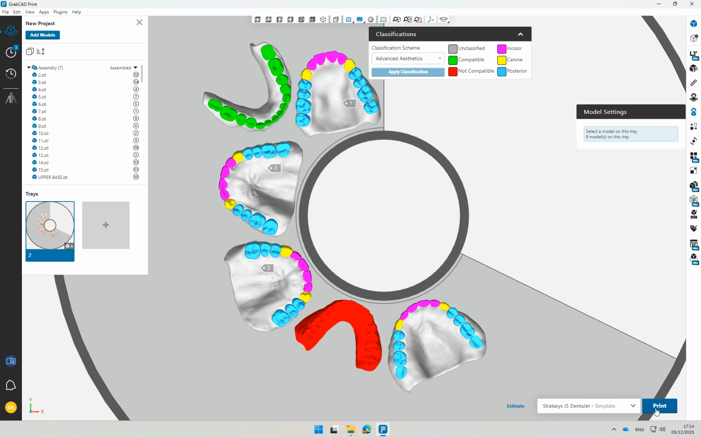Open the notifications bell icon
Viewport: 701px width, 438px height.
(x=11, y=385)
